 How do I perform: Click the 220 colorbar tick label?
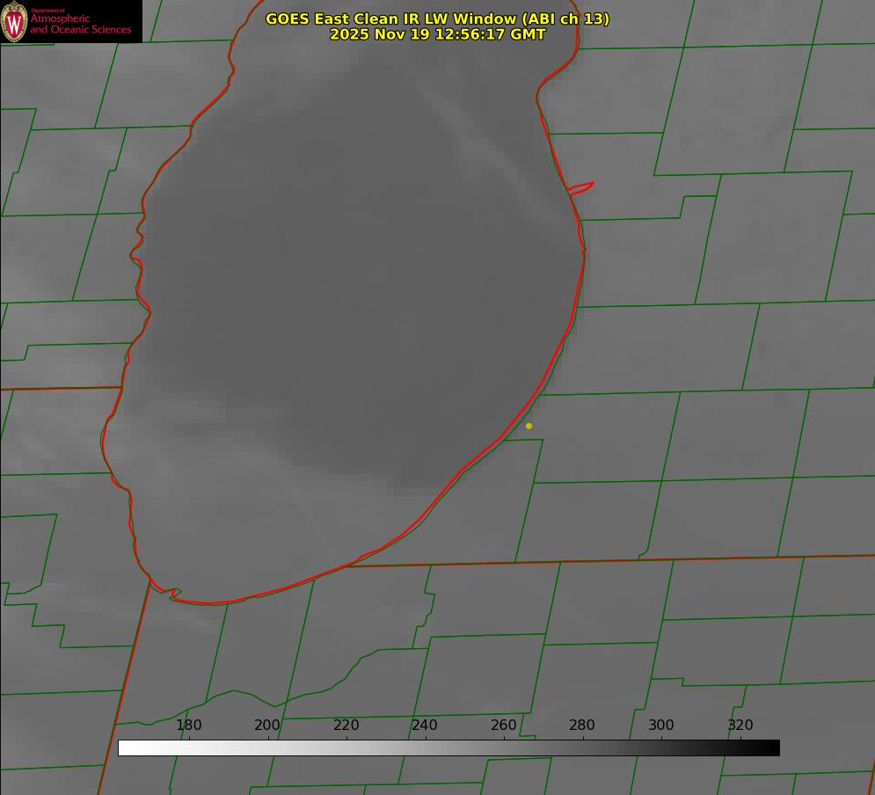tap(346, 725)
